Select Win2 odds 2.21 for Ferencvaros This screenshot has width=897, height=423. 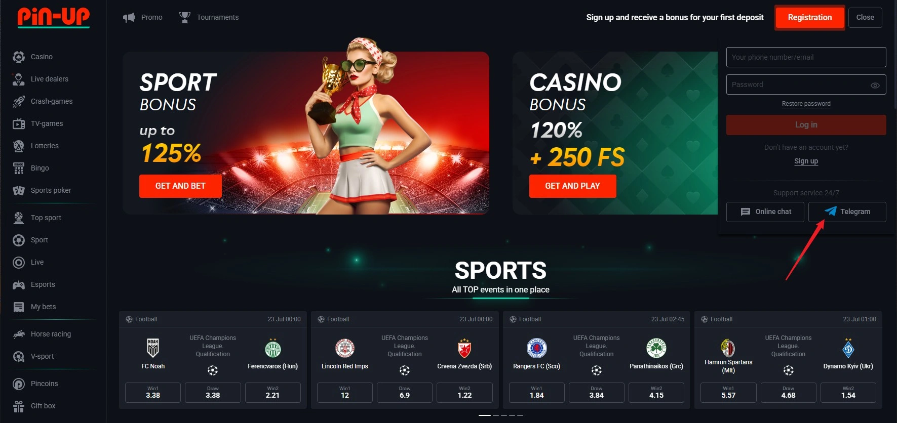[272, 393]
